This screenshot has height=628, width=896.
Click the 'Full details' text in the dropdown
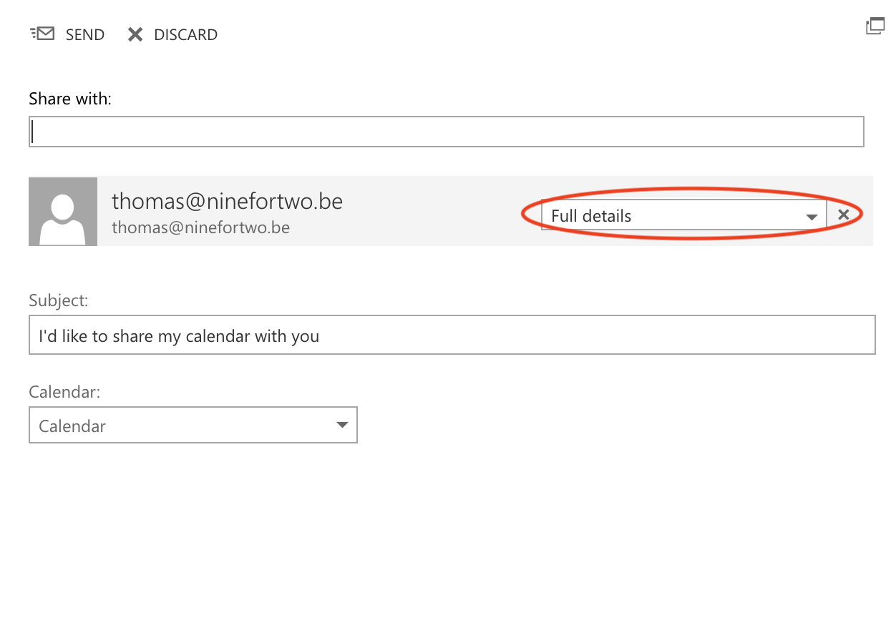click(x=591, y=216)
